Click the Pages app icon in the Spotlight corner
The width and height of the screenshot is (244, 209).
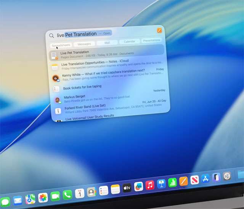coord(159,31)
